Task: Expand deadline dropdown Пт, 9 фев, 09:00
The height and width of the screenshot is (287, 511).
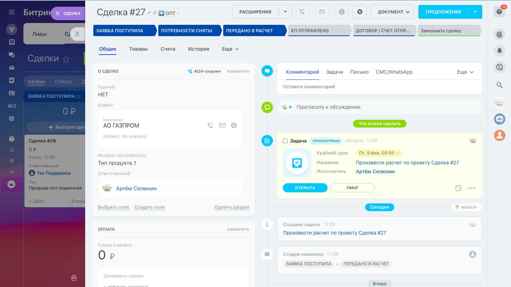Action: (379, 153)
